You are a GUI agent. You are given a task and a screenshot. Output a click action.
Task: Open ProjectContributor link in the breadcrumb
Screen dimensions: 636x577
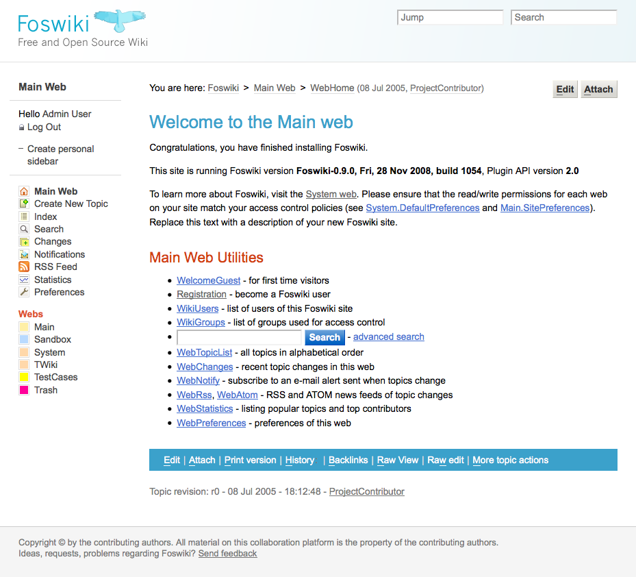tap(446, 88)
